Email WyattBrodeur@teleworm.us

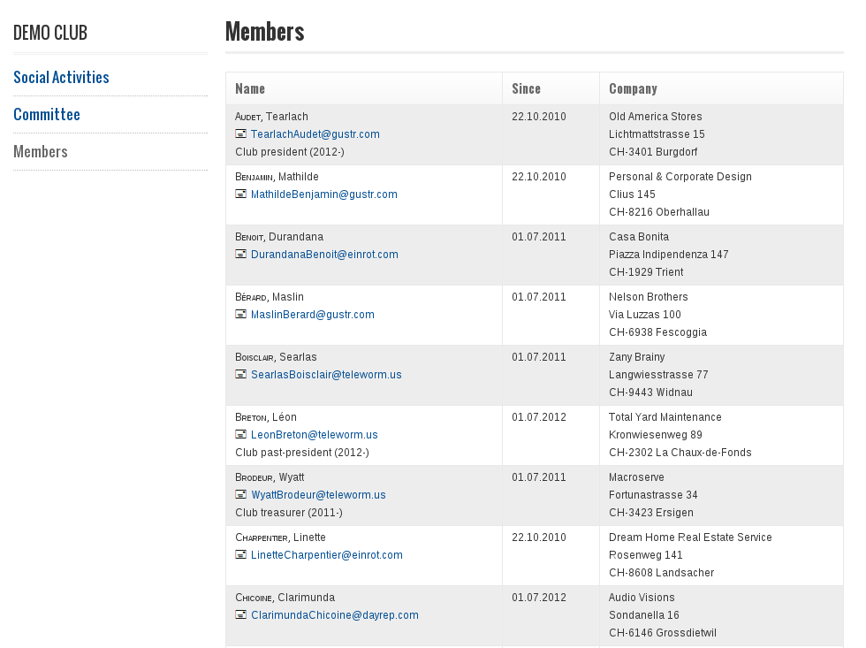[x=319, y=495]
